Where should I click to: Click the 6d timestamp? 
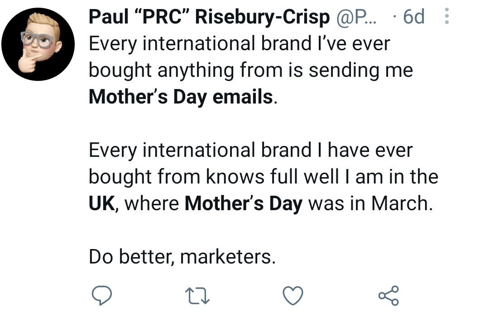click(413, 17)
